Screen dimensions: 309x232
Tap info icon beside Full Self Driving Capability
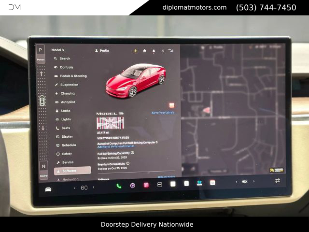tap(132, 153)
